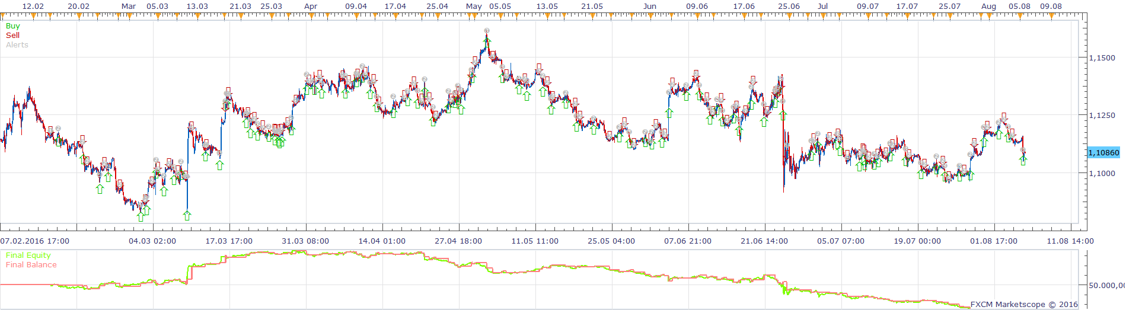The width and height of the screenshot is (1126, 310).
Task: Click the 1,1000 price axis label
Action: (x=1102, y=173)
